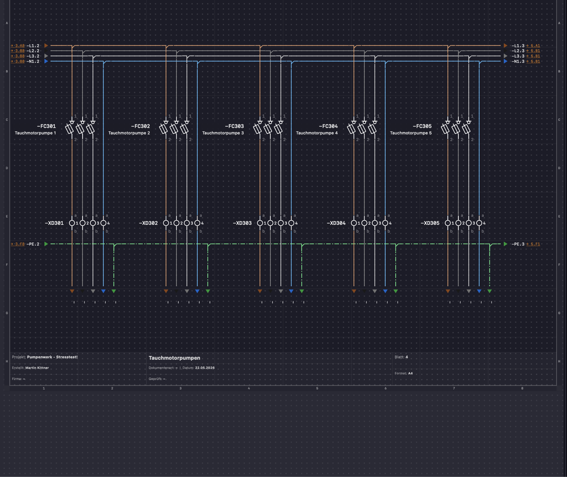The height and width of the screenshot is (477, 567).
Task: Click the blue N1.3 outgoing arrow
Action: pyautogui.click(x=505, y=61)
